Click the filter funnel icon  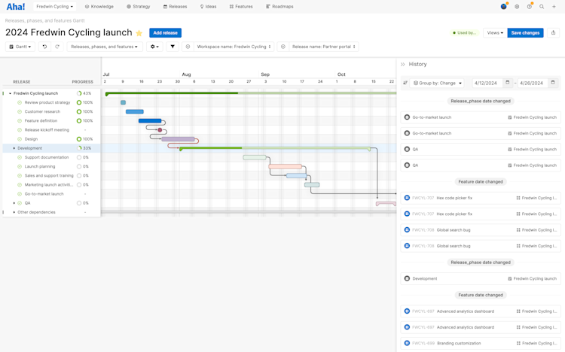tap(173, 47)
